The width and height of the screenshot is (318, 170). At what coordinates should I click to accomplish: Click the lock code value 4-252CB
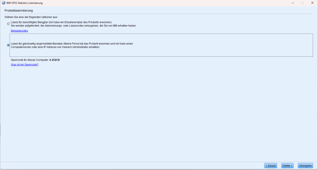coord(54,60)
